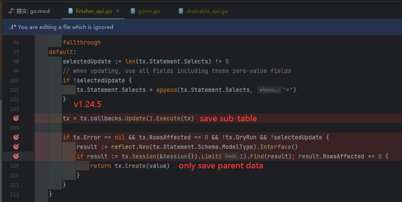Click 'ModelType' in the reflect.New call
The width and height of the screenshot is (402, 202).
click(x=238, y=146)
